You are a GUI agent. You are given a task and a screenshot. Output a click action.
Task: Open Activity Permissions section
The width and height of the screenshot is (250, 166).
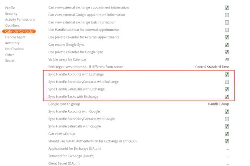(x=20, y=20)
